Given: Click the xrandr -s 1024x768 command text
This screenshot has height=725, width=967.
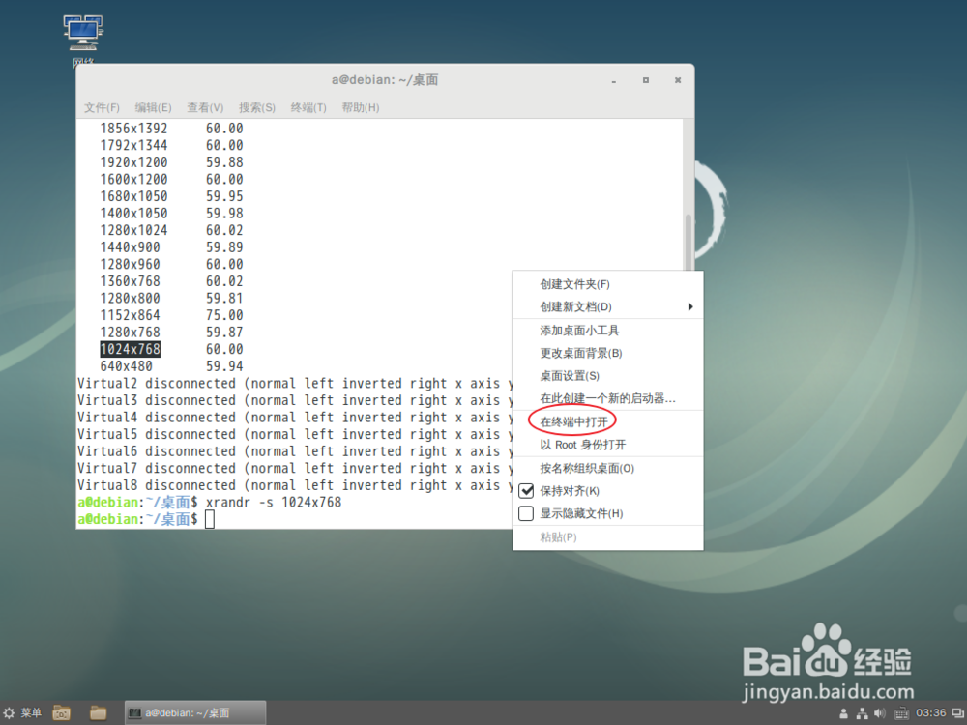Looking at the screenshot, I should tap(274, 503).
